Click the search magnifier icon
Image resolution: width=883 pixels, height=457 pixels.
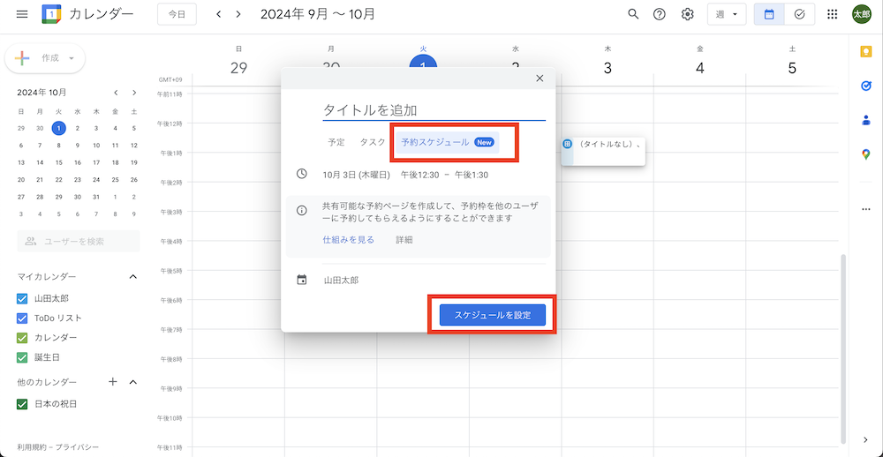[633, 14]
